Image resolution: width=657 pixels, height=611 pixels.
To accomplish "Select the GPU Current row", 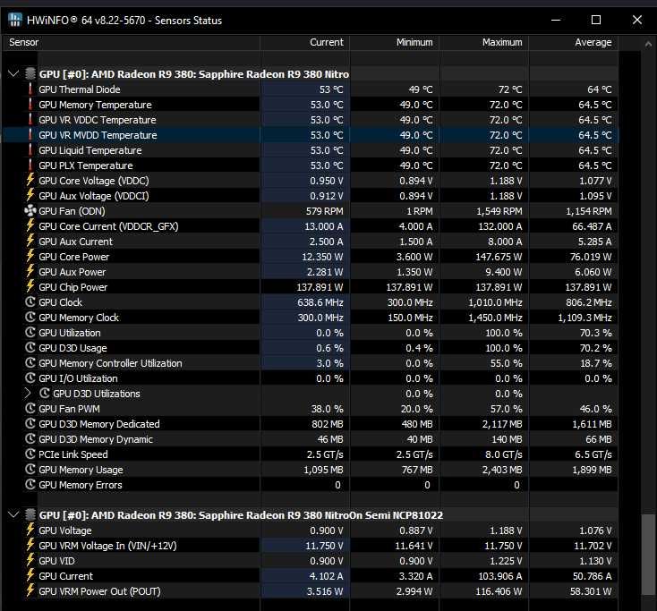I will pos(311,576).
